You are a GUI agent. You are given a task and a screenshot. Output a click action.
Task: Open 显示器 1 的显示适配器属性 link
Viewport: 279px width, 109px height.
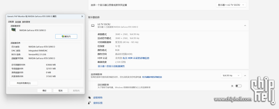[x=111, y=66]
